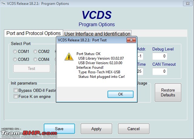Click the CAN Timeout input field
Screen dimensions: 194x139
point(160,71)
